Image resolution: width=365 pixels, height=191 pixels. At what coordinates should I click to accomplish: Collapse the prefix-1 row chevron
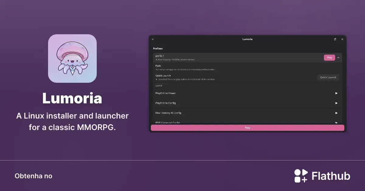pos(338,58)
